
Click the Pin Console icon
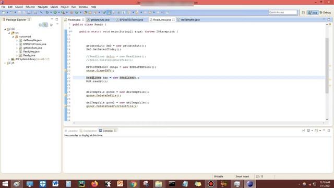pos(303,131)
